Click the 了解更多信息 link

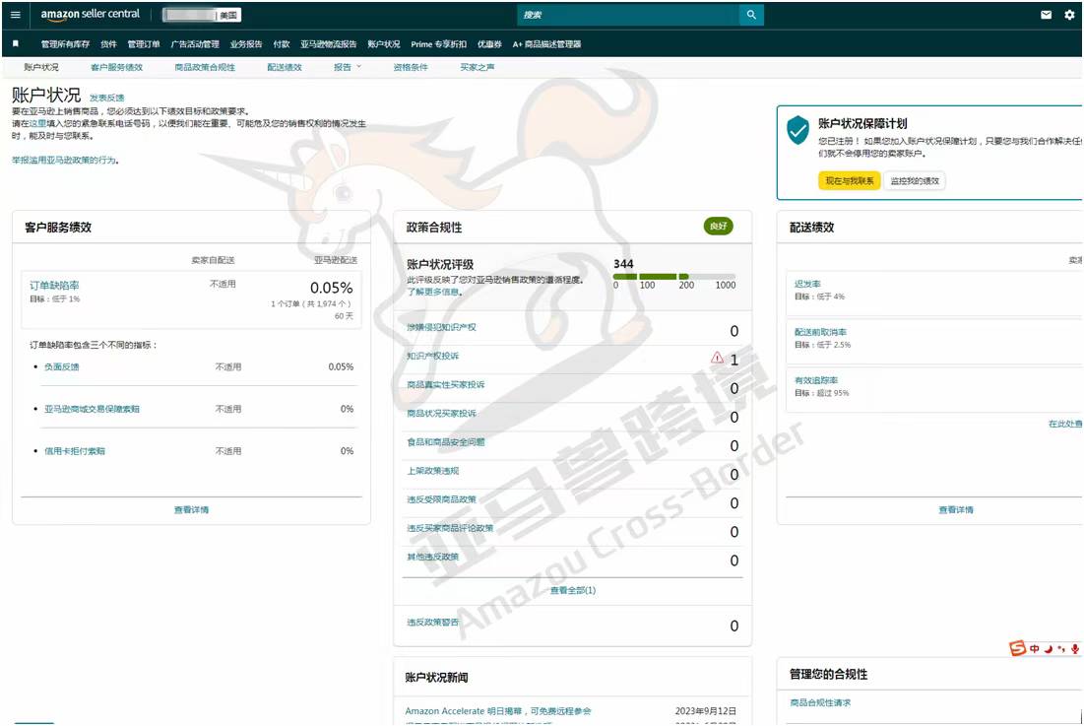click(x=432, y=292)
